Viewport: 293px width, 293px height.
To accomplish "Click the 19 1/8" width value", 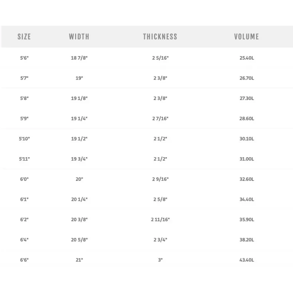I will point(79,98).
